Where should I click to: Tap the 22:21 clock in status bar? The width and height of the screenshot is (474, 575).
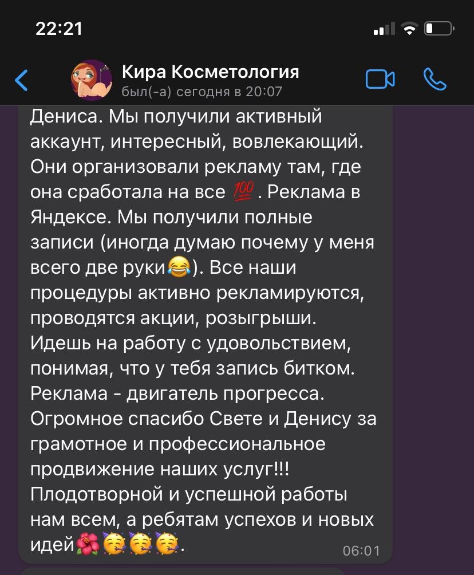[58, 29]
